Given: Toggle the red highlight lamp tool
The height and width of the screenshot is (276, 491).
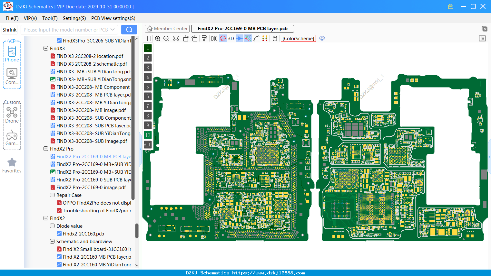Looking at the screenshot, I should 222,39.
